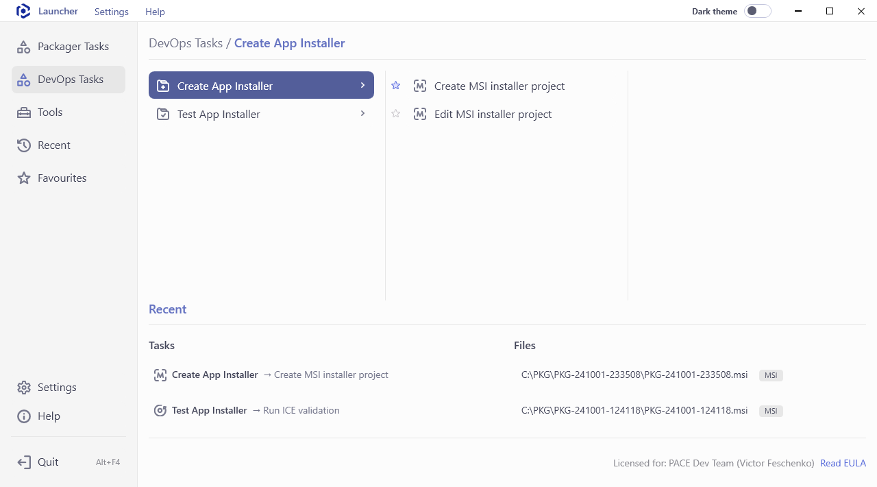Expand Create App Installer chevron
The width and height of the screenshot is (877, 487).
362,85
